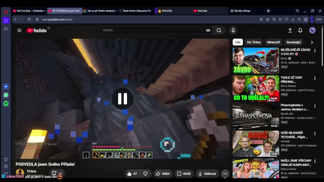Open the browser profile icon
The image size is (324, 182).
[306, 19]
